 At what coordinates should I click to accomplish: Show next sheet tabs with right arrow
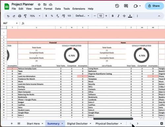tap(138, 123)
